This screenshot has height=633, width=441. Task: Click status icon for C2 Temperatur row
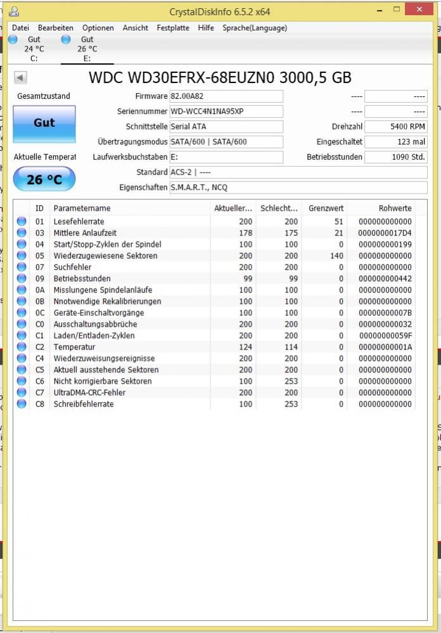click(22, 347)
